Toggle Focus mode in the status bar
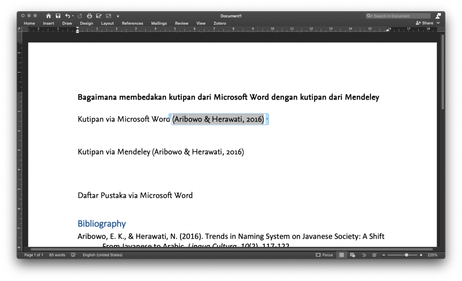The width and height of the screenshot is (462, 281). coord(324,255)
